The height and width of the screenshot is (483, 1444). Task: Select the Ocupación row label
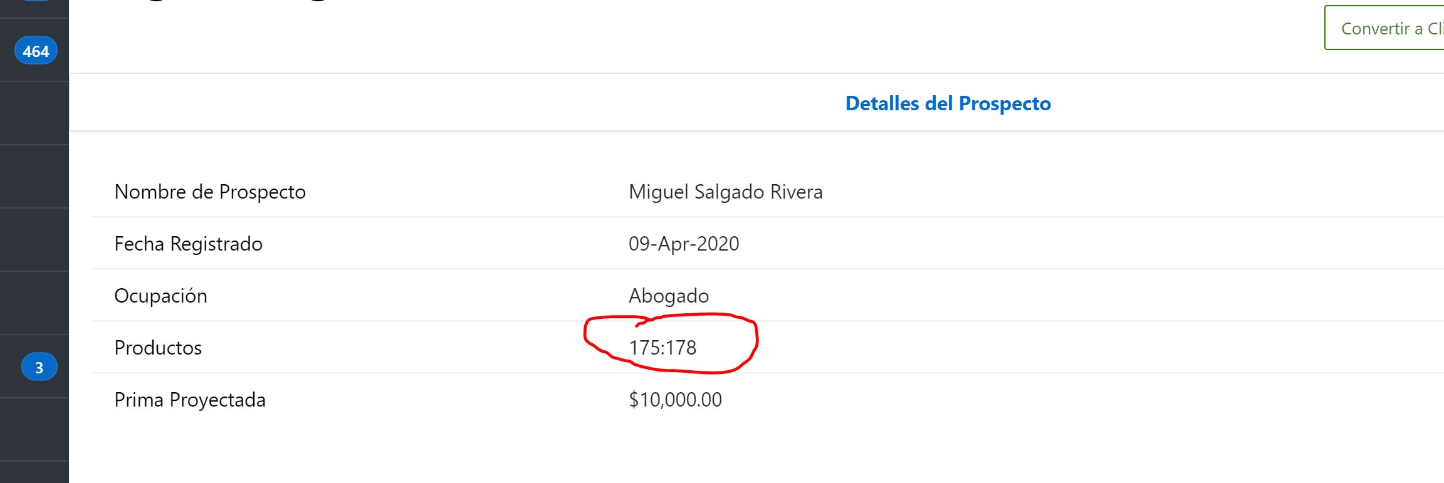(x=160, y=296)
